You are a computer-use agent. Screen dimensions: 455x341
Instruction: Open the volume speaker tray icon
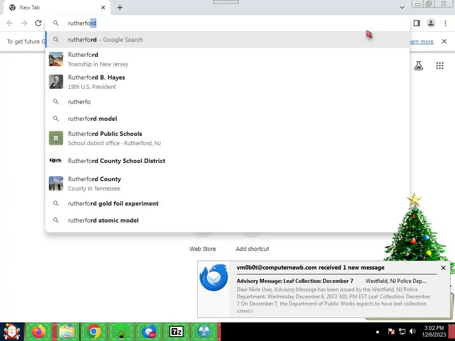[412, 331]
